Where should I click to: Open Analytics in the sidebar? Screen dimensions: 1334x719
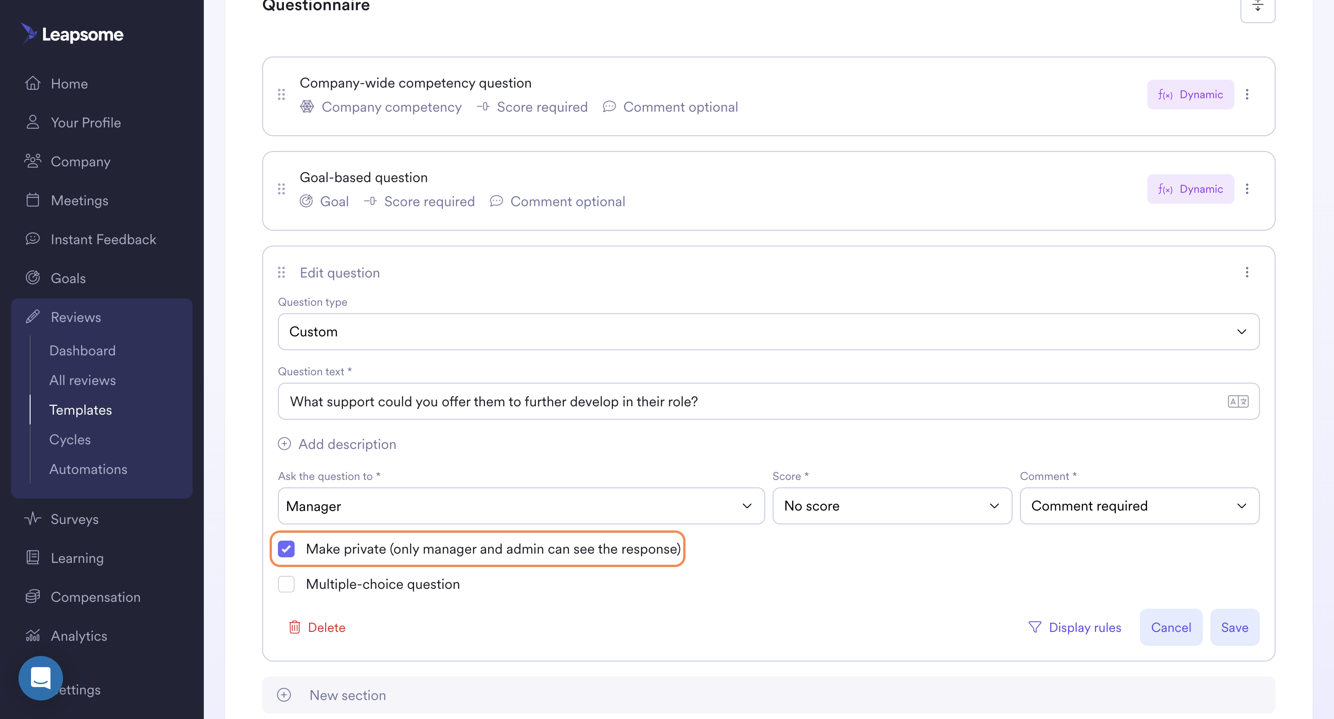[79, 635]
